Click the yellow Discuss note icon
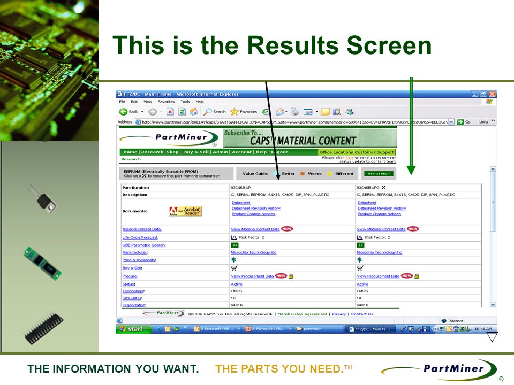 pyautogui.click(x=325, y=112)
